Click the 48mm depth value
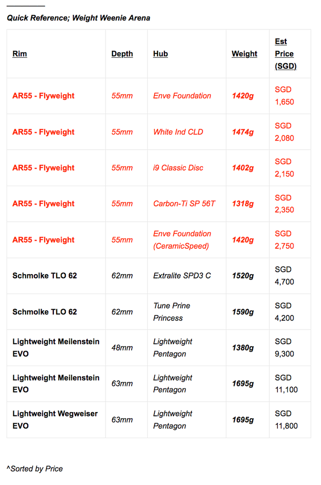Screen dimensions: 321x485 (x=122, y=348)
